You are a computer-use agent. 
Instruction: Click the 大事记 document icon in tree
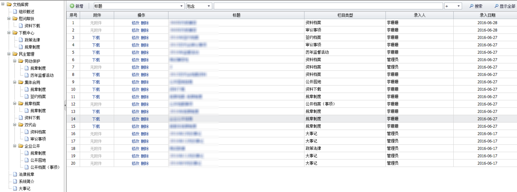[15, 188]
